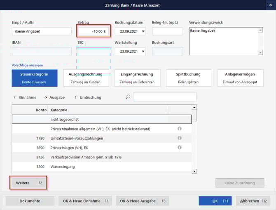This screenshot has width=276, height=210.
Task: Switch to the Splittbuchung tab
Action: [x=189, y=78]
